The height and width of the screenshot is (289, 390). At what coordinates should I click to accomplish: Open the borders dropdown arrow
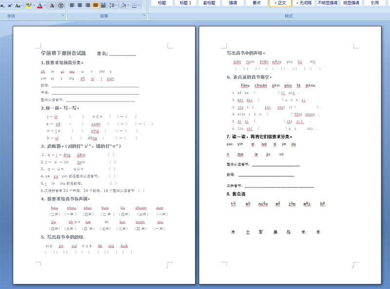tap(139, 5)
